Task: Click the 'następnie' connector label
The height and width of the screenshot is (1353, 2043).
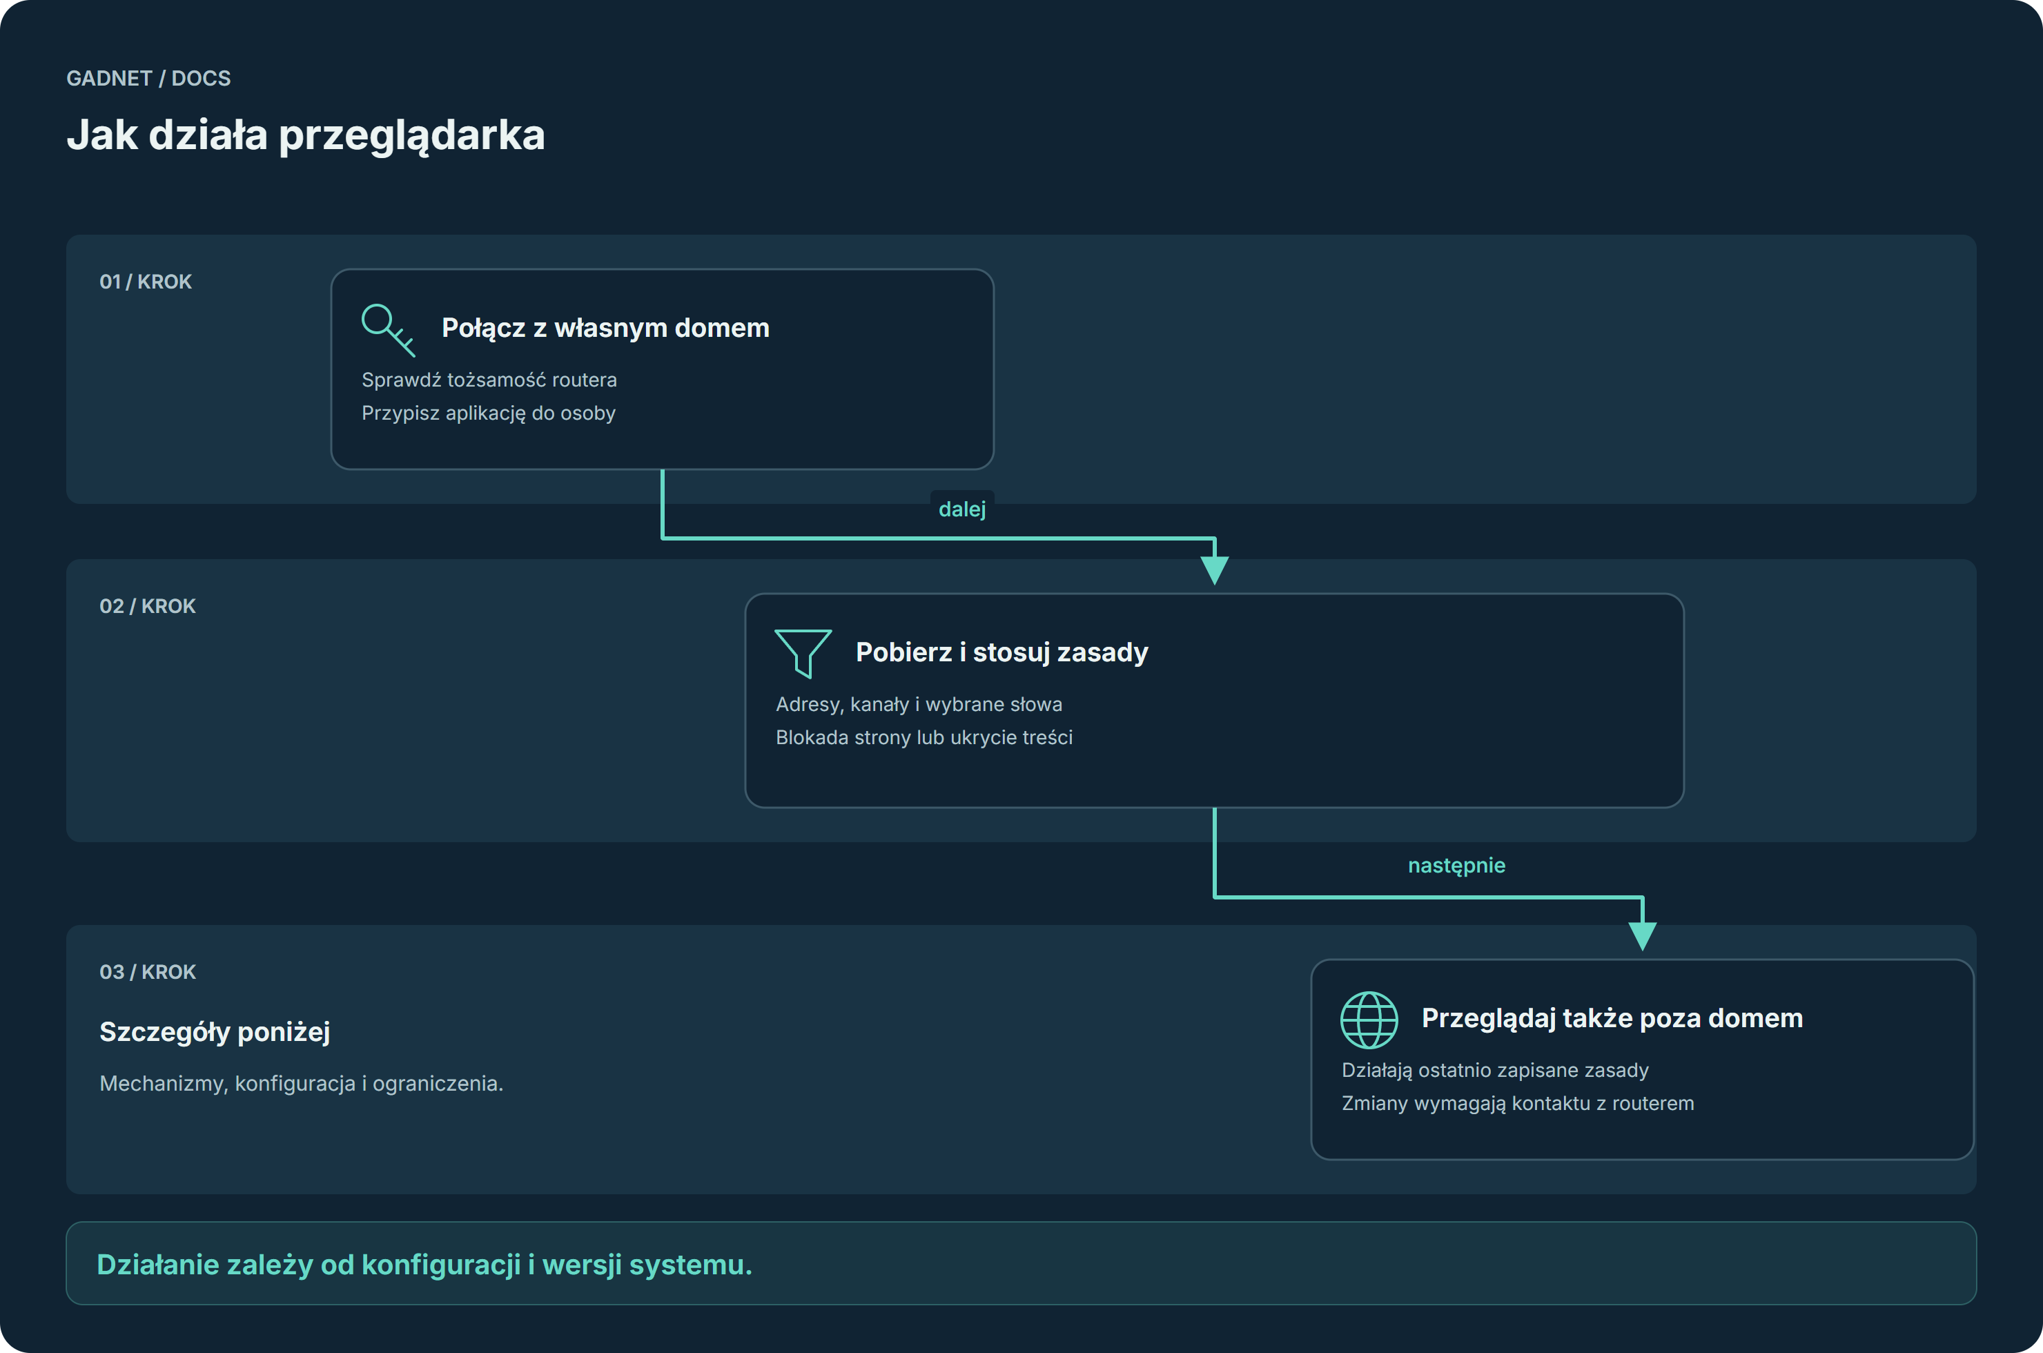Action: tap(1456, 866)
